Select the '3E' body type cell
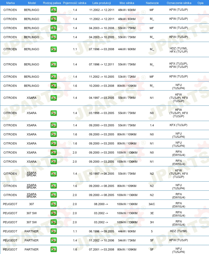 pos(152,213)
